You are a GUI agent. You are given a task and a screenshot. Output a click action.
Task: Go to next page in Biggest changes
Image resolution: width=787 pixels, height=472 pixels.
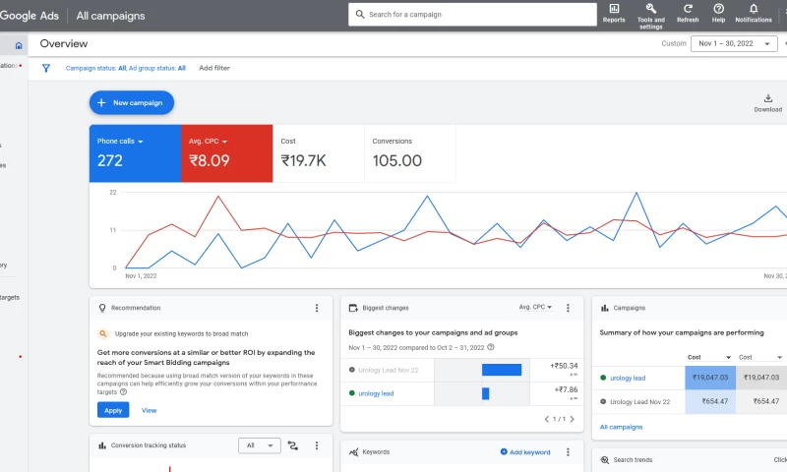point(572,419)
